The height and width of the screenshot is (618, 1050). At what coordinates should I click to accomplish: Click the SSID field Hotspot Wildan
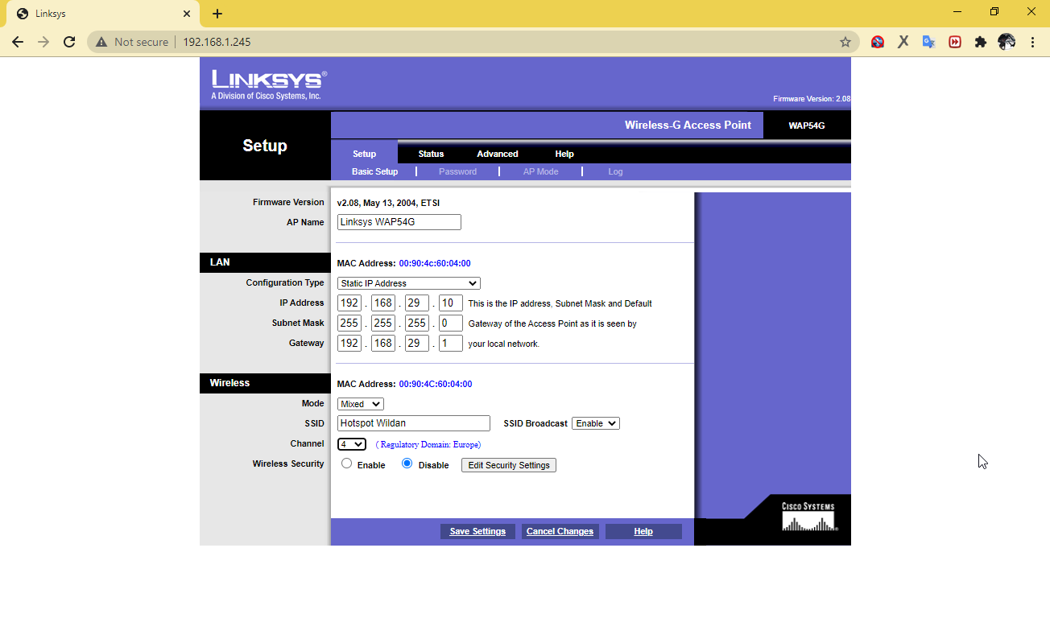pos(414,423)
